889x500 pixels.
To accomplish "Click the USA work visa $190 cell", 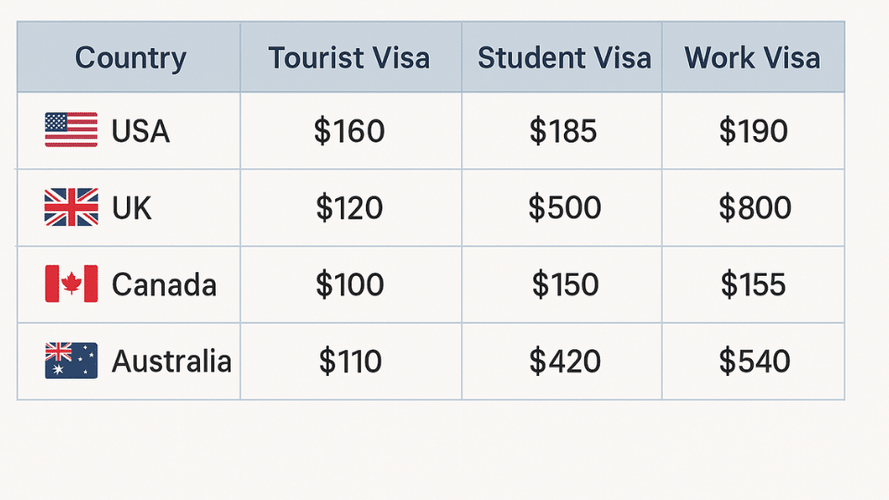I will [x=753, y=131].
